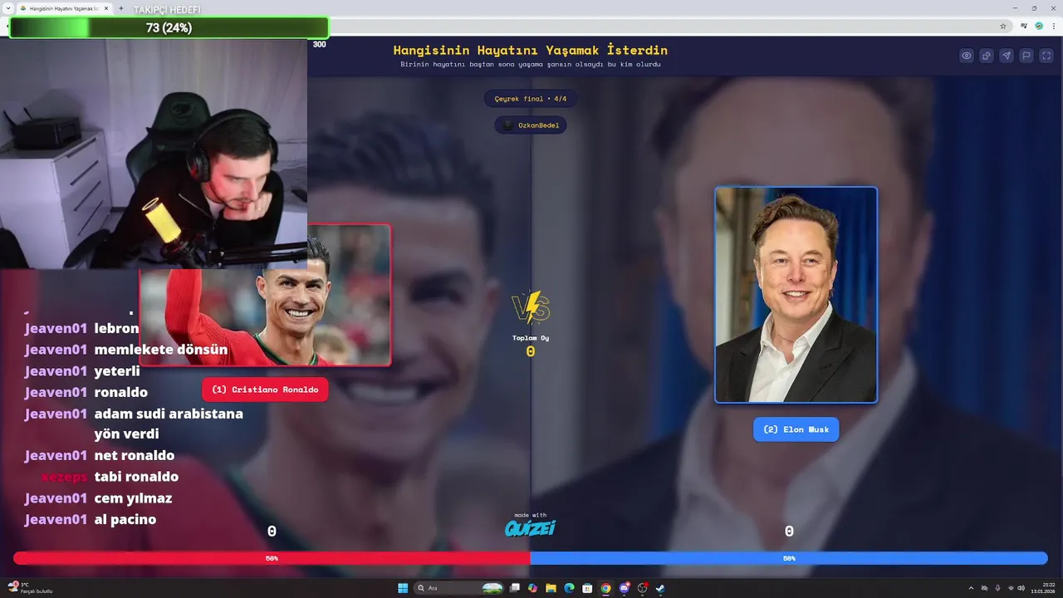
Task: Toggle the eye visibility icon in Quizei header
Action: pyautogui.click(x=967, y=56)
